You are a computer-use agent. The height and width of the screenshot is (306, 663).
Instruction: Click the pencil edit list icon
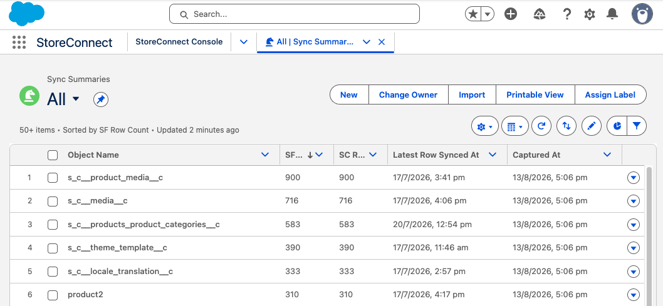pos(591,126)
